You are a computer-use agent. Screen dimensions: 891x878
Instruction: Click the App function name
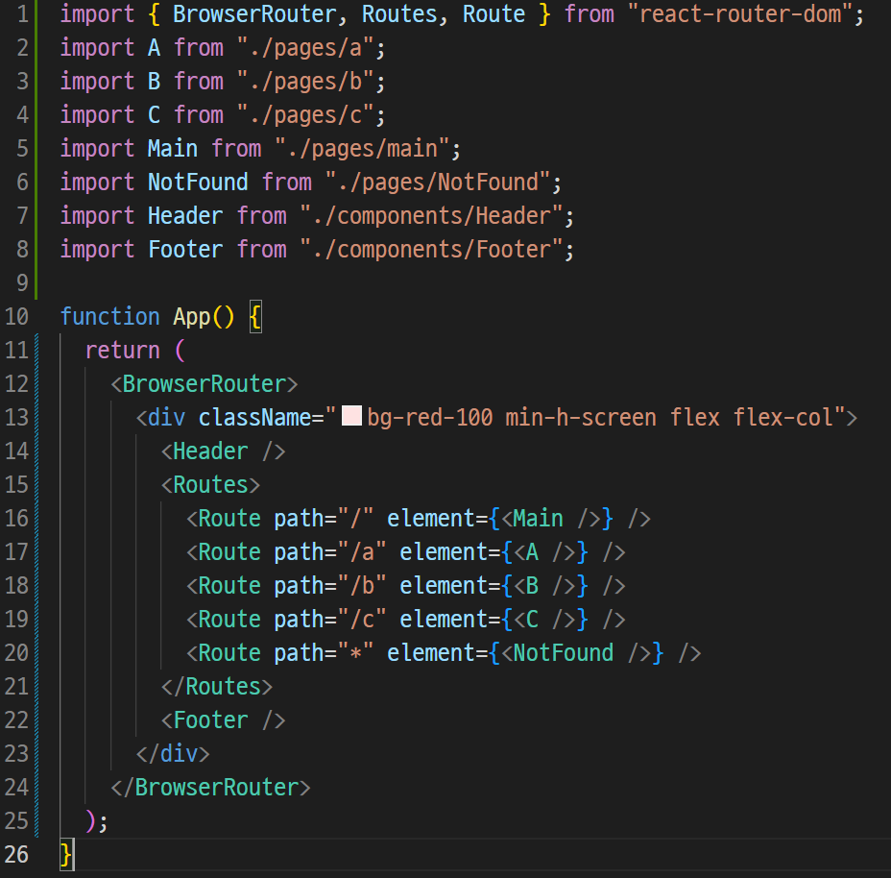[x=191, y=316]
